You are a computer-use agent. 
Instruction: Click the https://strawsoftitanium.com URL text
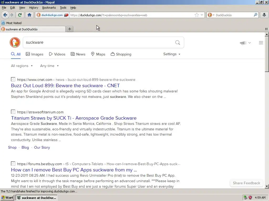(x=40, y=112)
